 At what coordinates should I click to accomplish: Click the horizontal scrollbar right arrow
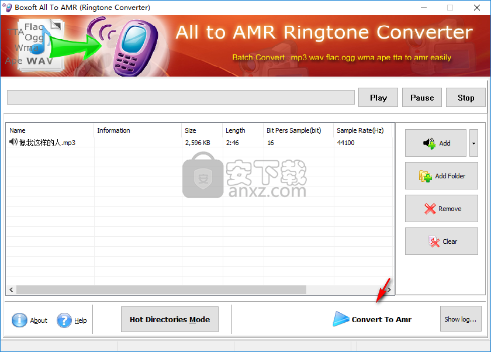point(389,289)
